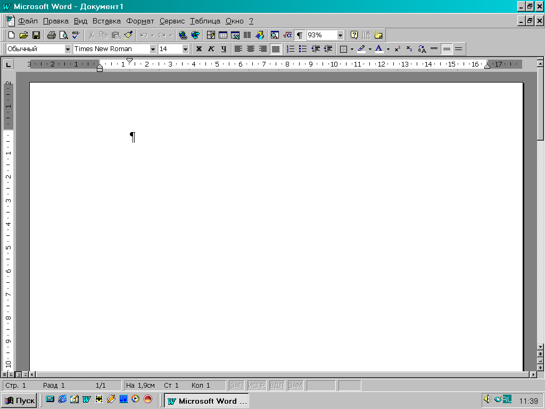545x409 pixels.
Task: Click the ЗАП status bar indicator
Action: pyautogui.click(x=237, y=386)
